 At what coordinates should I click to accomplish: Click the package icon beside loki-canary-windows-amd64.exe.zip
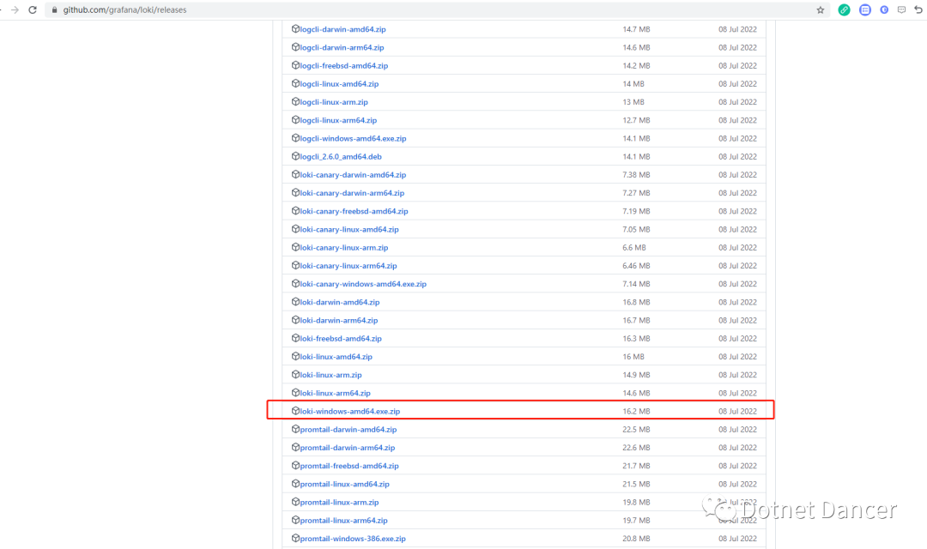pos(295,284)
